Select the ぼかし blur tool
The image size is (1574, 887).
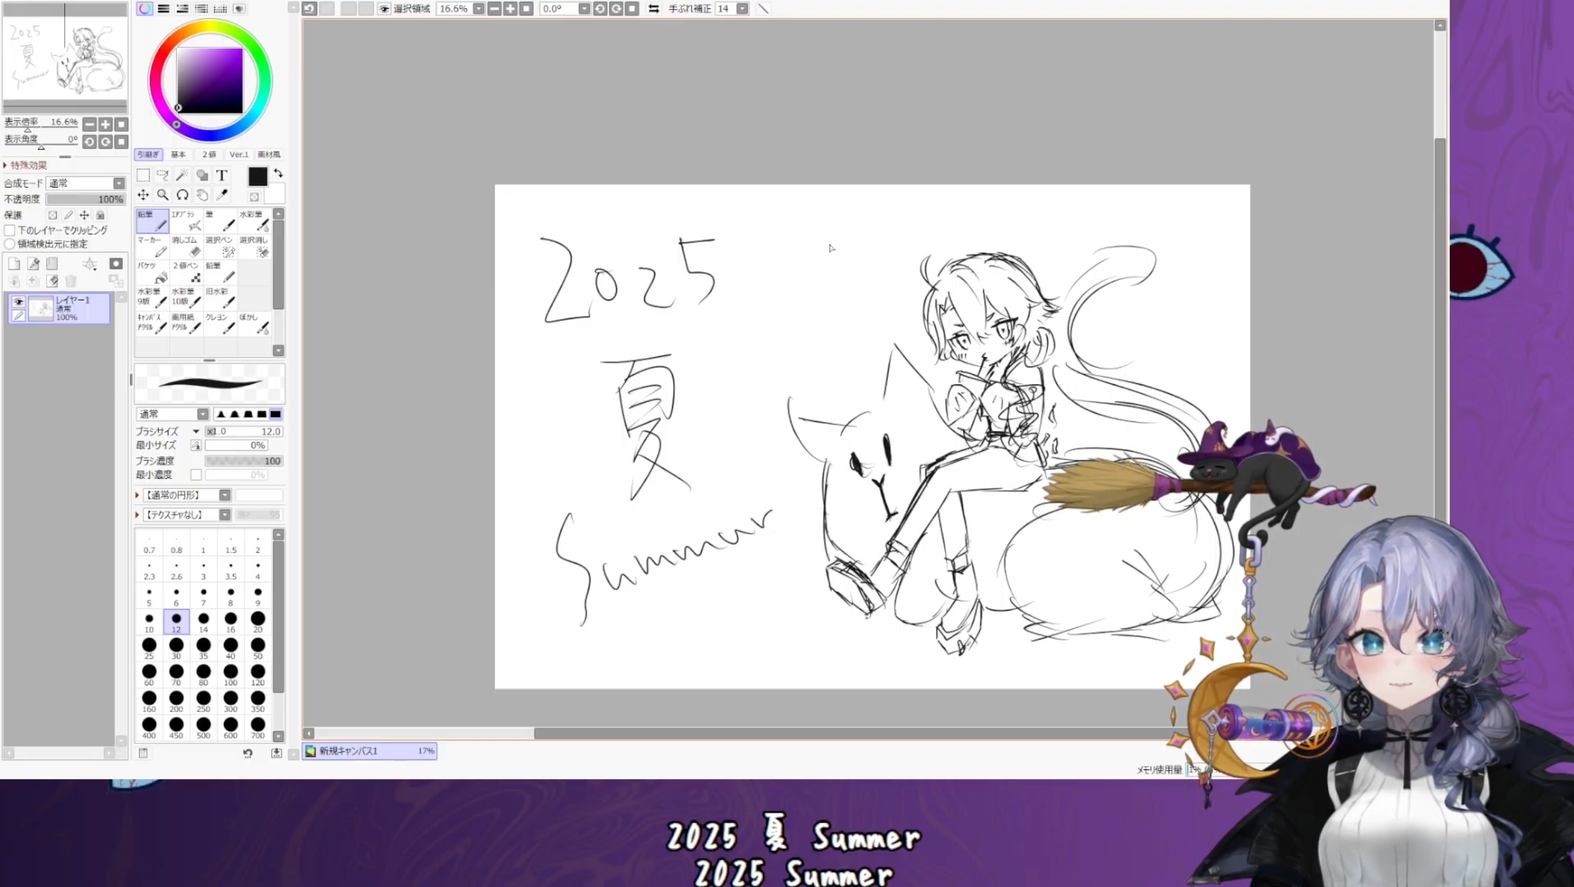(255, 323)
